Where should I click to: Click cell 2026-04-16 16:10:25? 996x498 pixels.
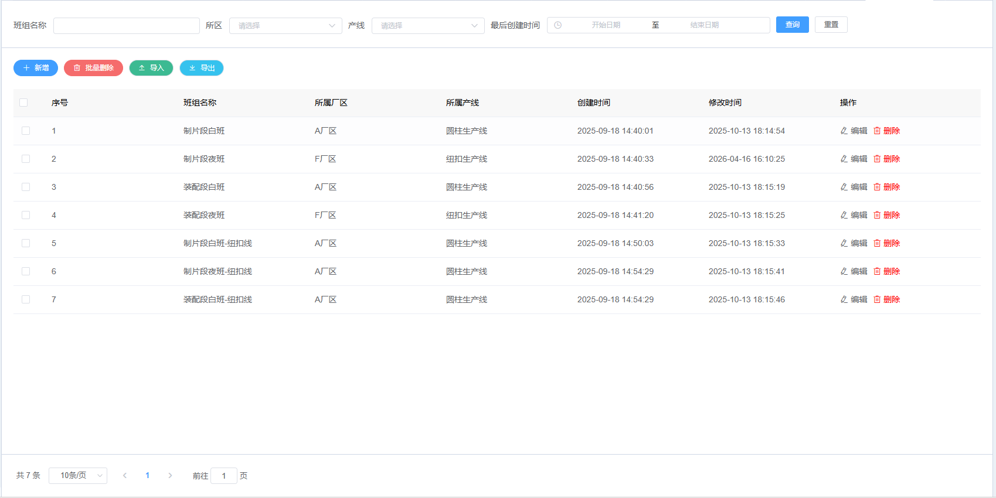click(x=747, y=159)
